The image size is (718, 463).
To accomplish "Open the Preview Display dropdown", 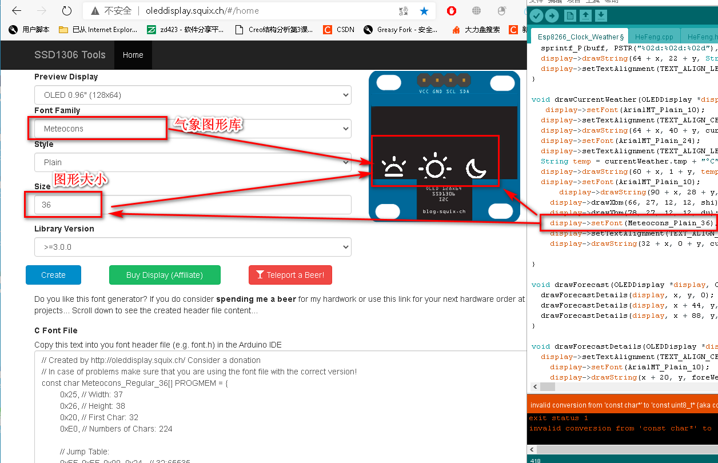I will tap(193, 95).
